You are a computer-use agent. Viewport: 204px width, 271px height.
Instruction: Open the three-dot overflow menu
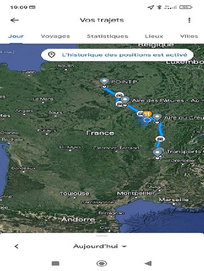189,20
